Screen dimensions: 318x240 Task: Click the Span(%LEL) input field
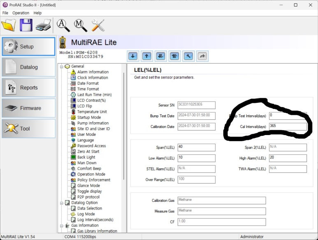coord(197,147)
